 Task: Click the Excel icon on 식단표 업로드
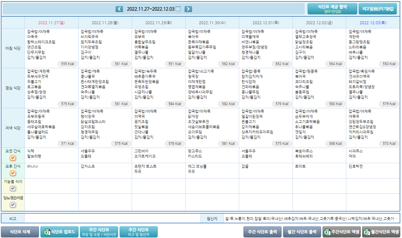point(46,232)
